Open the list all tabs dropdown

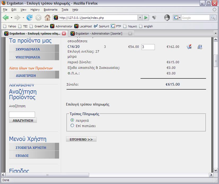coord(216,34)
